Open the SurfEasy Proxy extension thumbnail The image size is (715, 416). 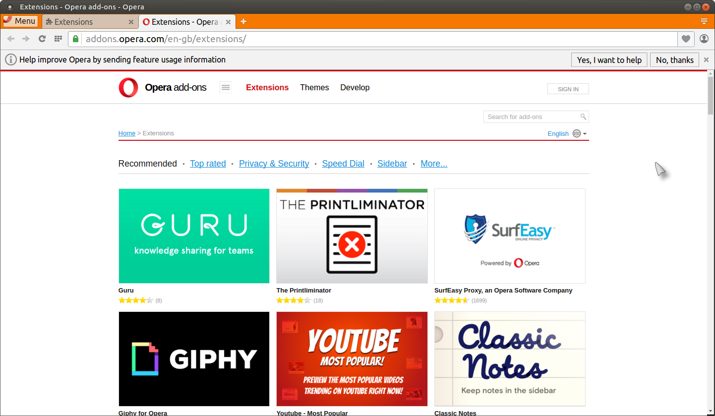click(510, 236)
